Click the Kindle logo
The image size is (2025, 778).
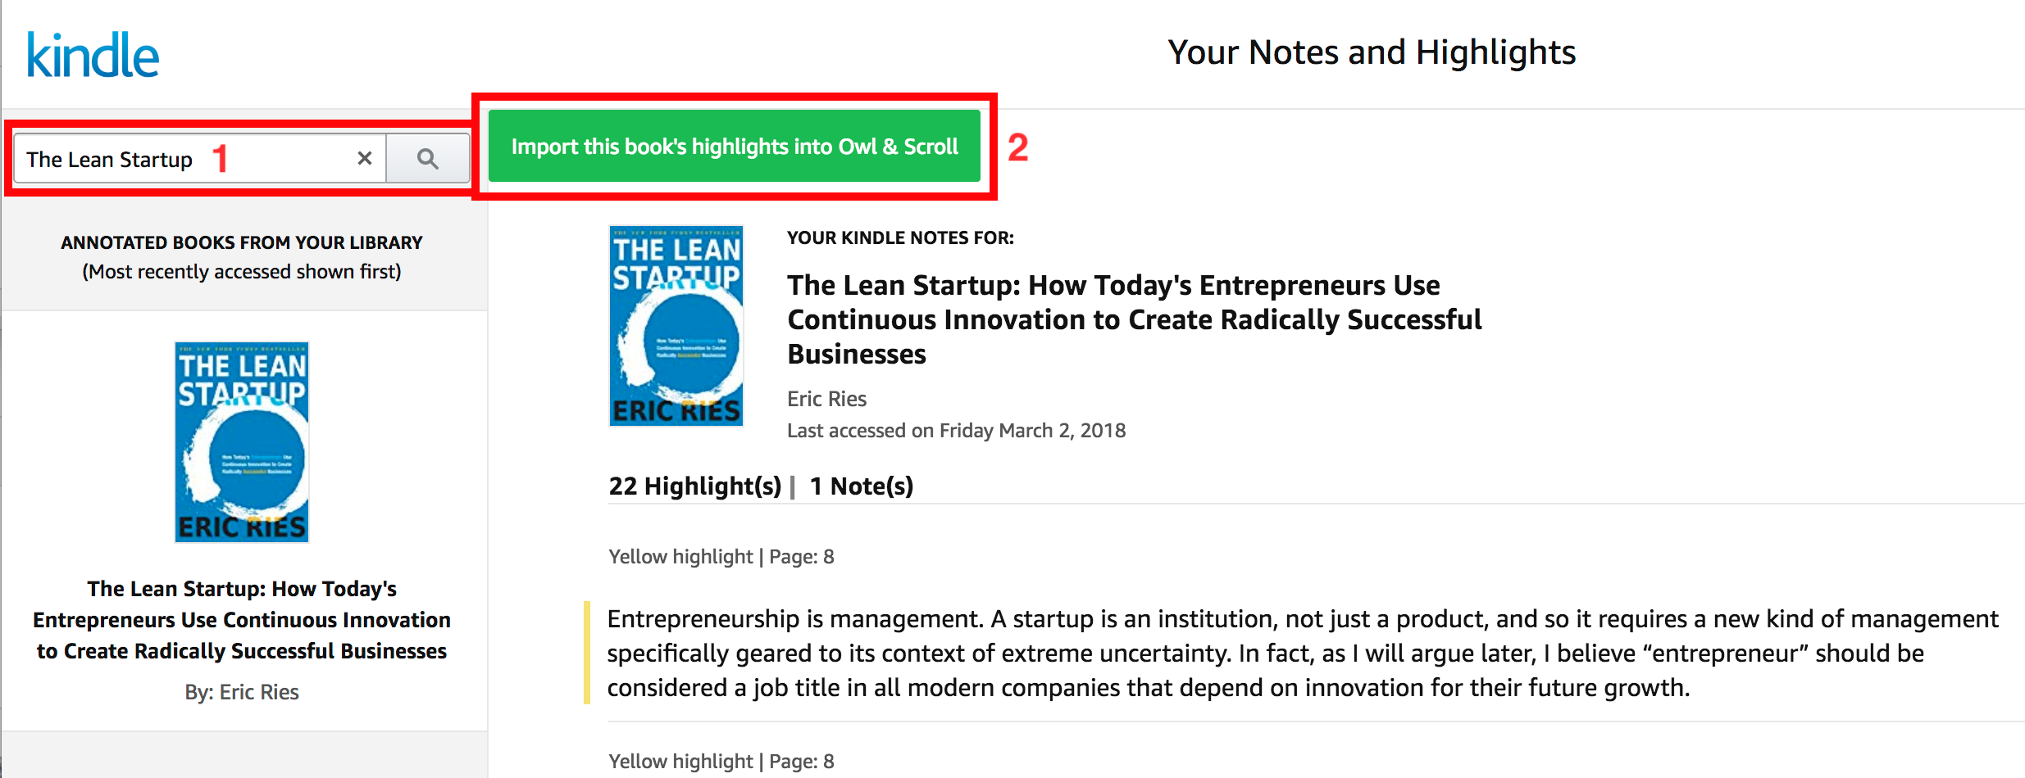click(93, 55)
